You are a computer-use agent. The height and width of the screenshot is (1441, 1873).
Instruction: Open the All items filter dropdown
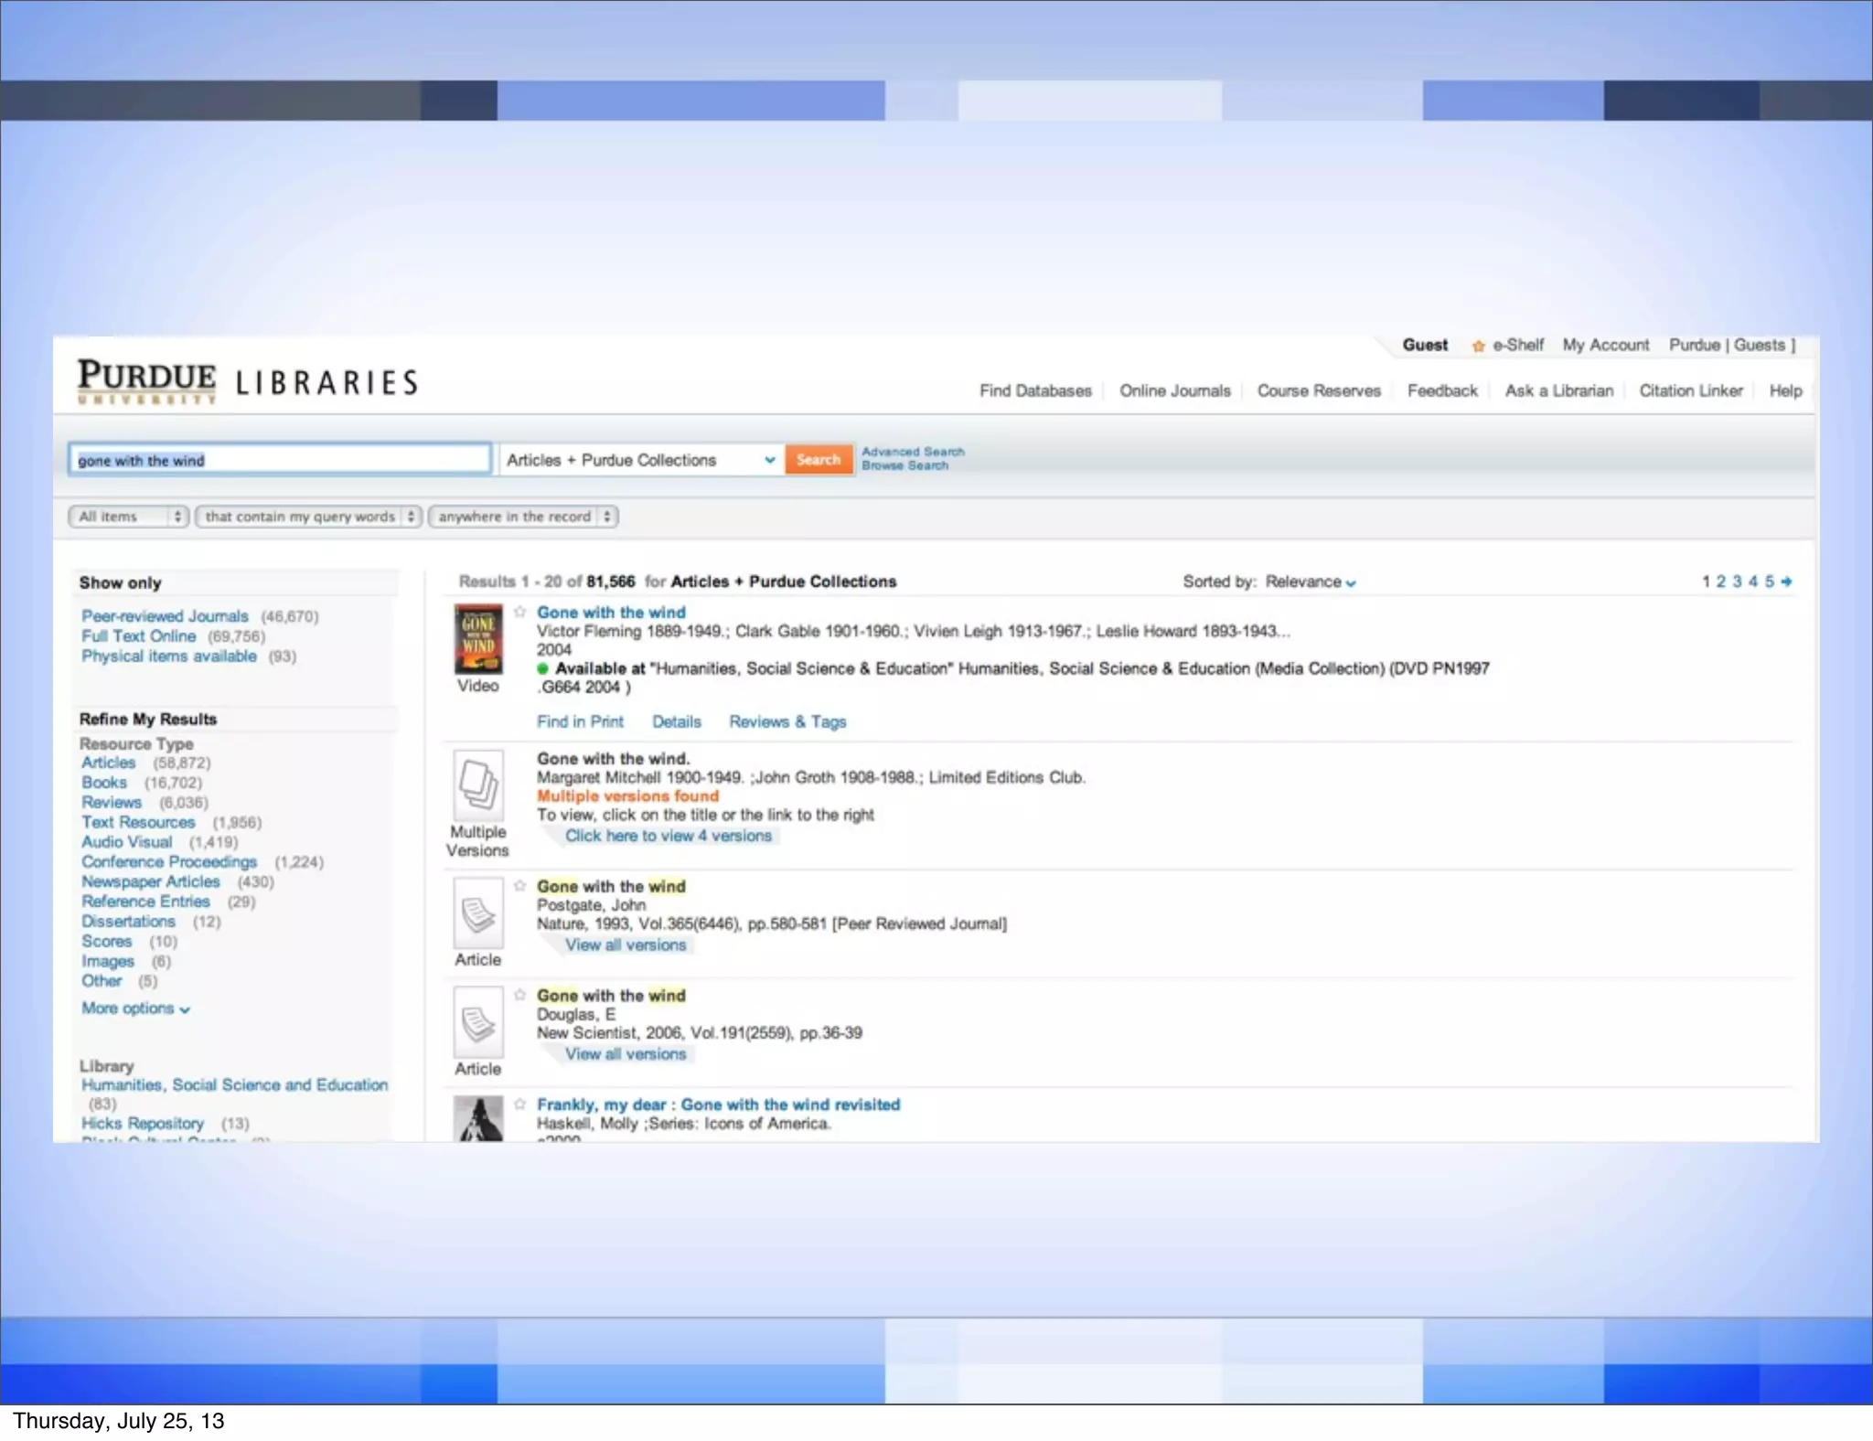[128, 517]
